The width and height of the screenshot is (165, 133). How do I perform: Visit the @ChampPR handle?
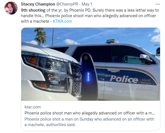(x=67, y=4)
